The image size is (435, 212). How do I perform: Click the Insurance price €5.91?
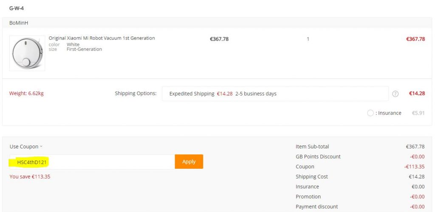click(x=418, y=113)
